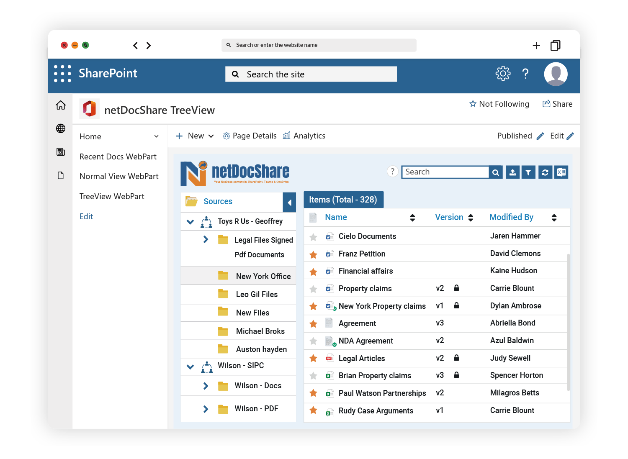Click the Office logo next to netDocShare TreeView
This screenshot has height=459, width=628.
click(x=89, y=109)
